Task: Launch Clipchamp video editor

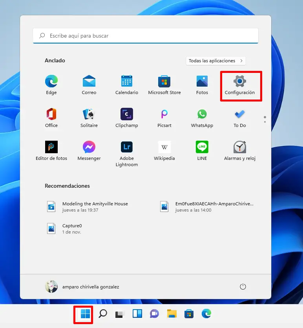Action: coord(127,118)
